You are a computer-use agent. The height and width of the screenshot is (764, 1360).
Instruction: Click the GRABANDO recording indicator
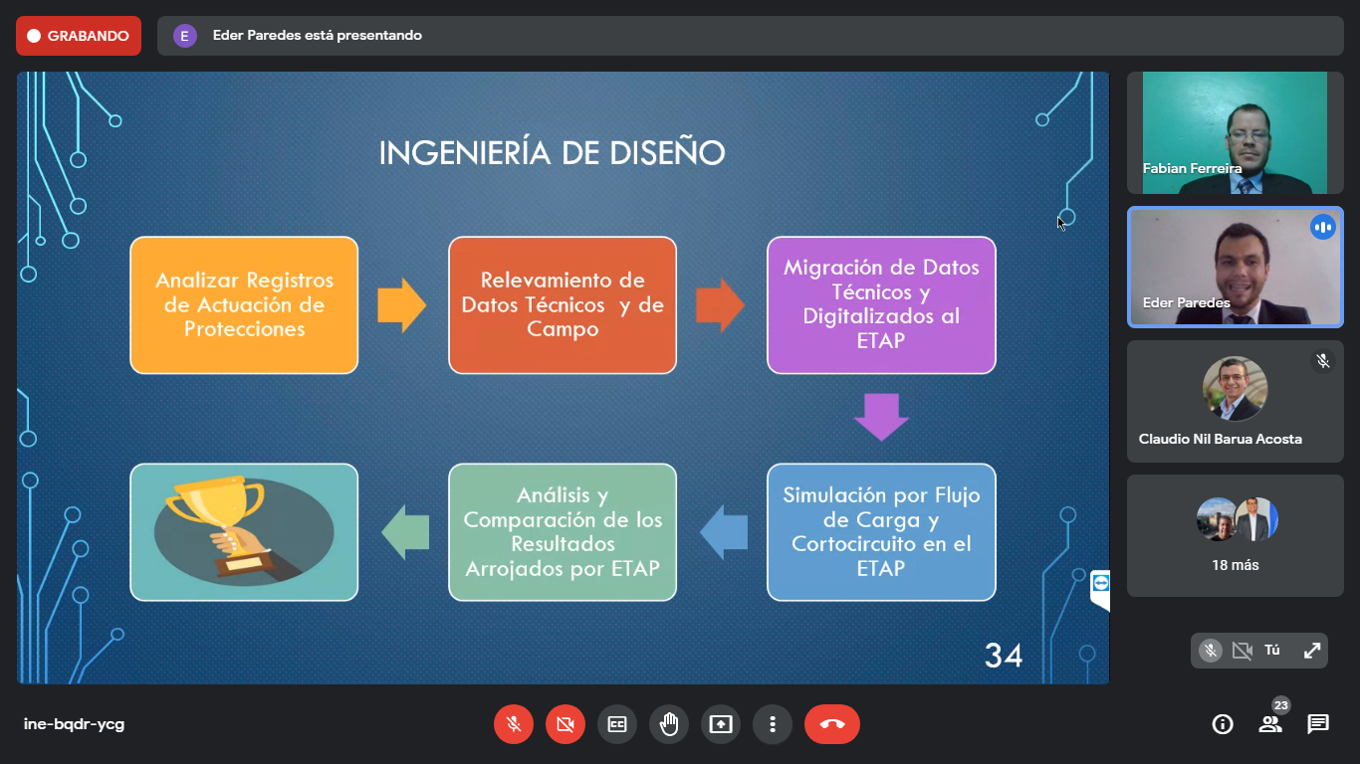click(x=79, y=36)
